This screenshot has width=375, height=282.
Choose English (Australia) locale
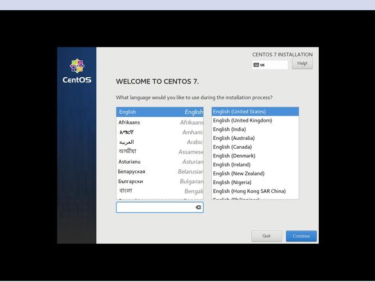tap(255, 138)
